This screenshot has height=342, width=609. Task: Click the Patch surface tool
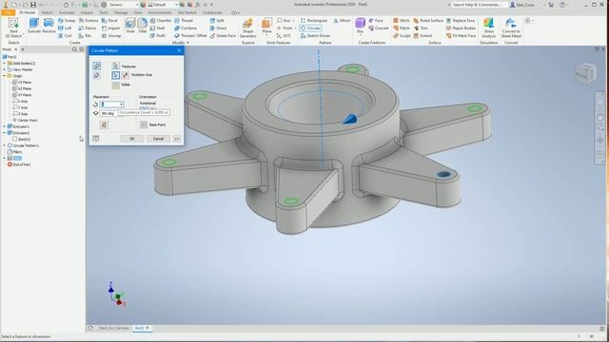click(402, 28)
